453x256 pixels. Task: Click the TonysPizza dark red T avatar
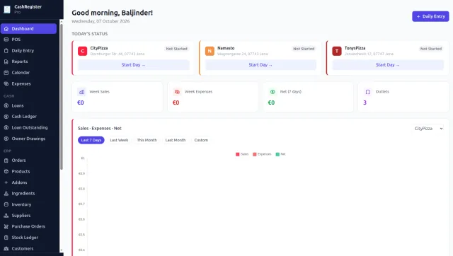coord(337,51)
